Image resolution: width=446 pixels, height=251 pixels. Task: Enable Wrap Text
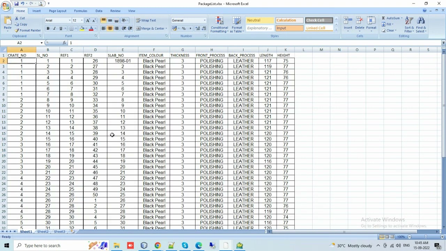click(x=146, y=20)
